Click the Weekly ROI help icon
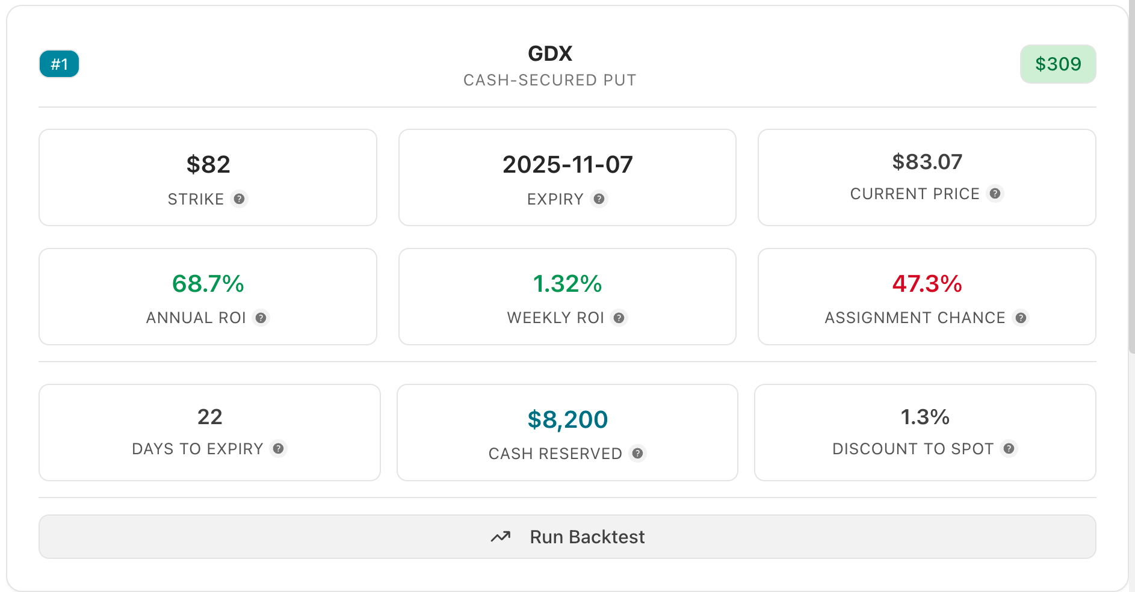This screenshot has width=1135, height=592. pyautogui.click(x=619, y=317)
